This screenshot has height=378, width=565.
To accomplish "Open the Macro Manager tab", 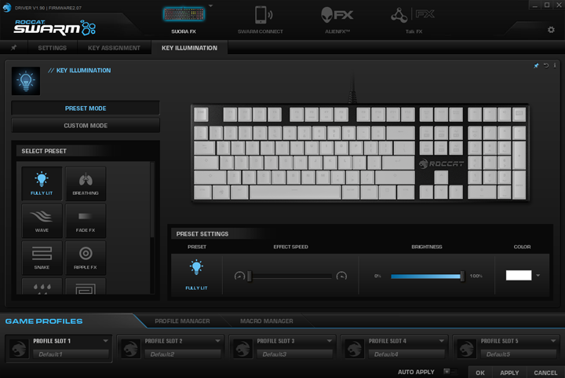I will point(267,321).
